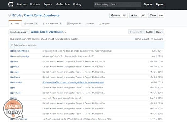Click the repository book icon beside MiCode
The image size is (187, 122).
click(10, 15)
